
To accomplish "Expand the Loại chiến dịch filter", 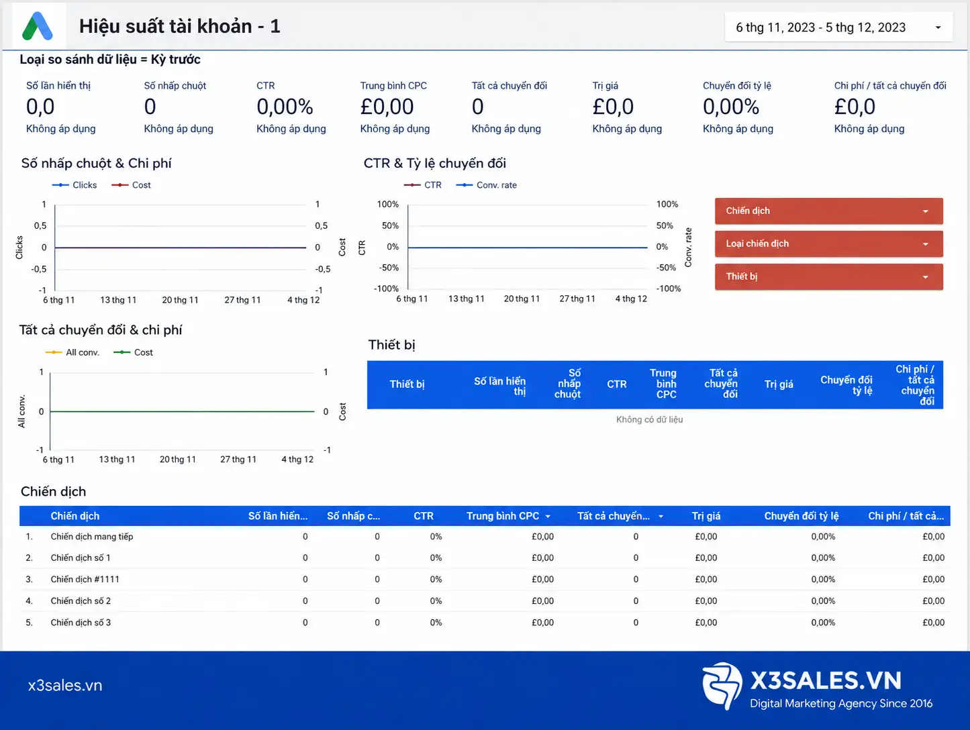I will point(828,244).
